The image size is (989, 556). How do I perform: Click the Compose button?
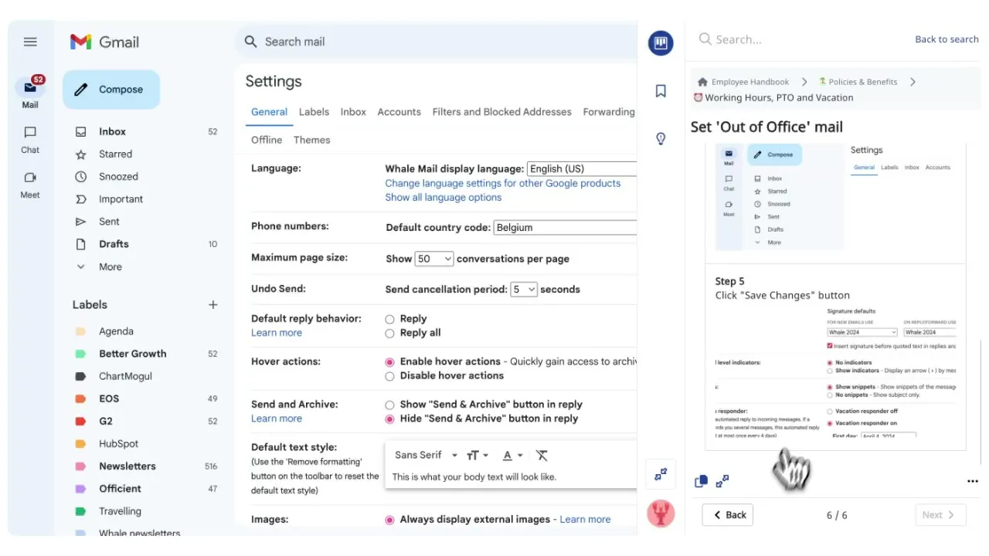[x=111, y=90]
